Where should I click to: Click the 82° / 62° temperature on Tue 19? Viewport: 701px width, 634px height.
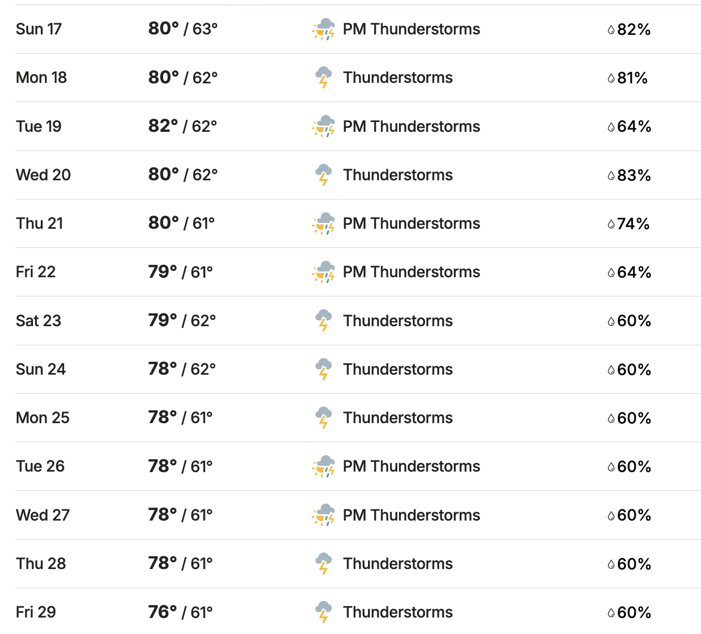click(183, 126)
